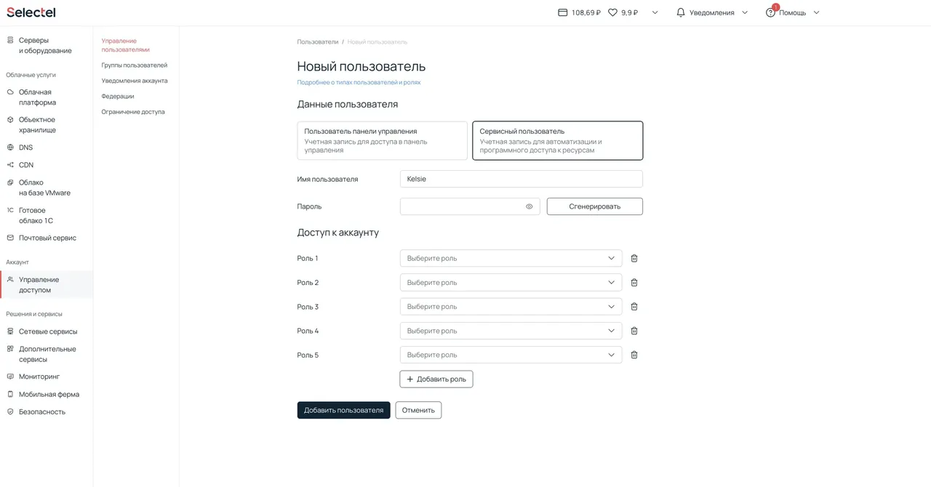
Task: Remove Роль 3 using trash icon
Action: point(634,307)
